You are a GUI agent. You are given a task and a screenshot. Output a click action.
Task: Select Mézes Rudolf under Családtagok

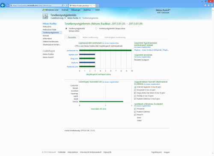48,57
